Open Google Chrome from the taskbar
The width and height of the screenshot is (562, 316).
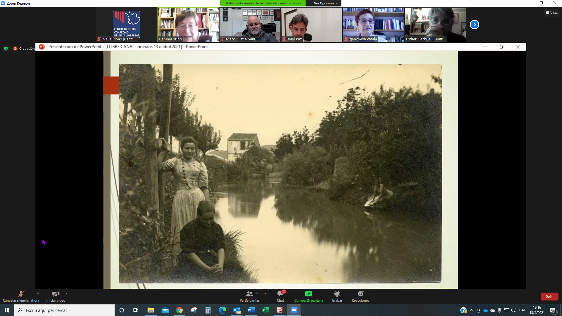tap(179, 310)
